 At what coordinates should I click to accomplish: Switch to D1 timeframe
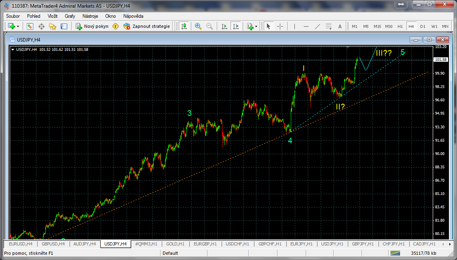pyautogui.click(x=423, y=27)
